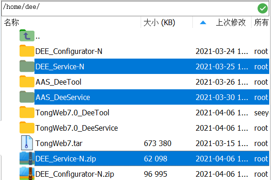Click the DEE_Configurator-N.zip archive icon
This screenshot has height=180, width=272.
coord(27,173)
